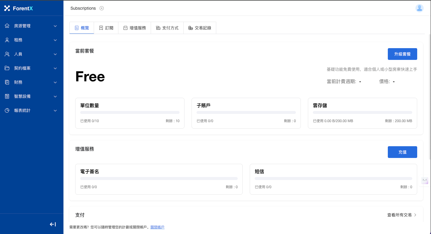The height and width of the screenshot is (234, 431).
Task: Collapse the sidebar with the arrow icon
Action: (53, 224)
